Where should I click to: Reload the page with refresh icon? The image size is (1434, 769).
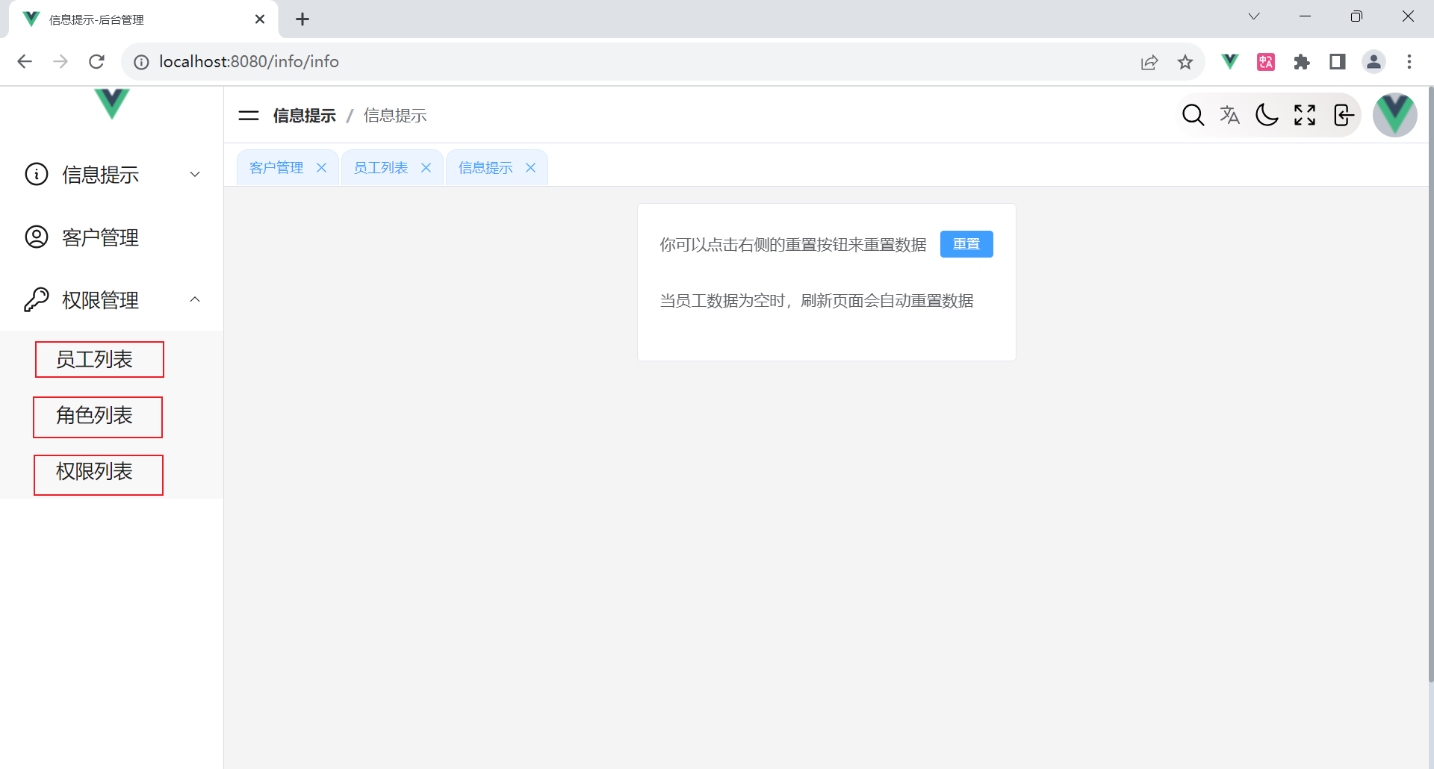96,61
